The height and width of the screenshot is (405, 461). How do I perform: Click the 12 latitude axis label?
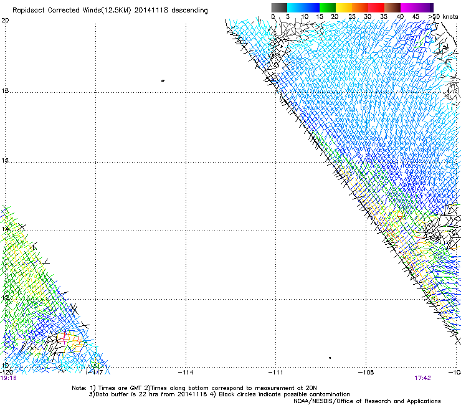click(5, 297)
